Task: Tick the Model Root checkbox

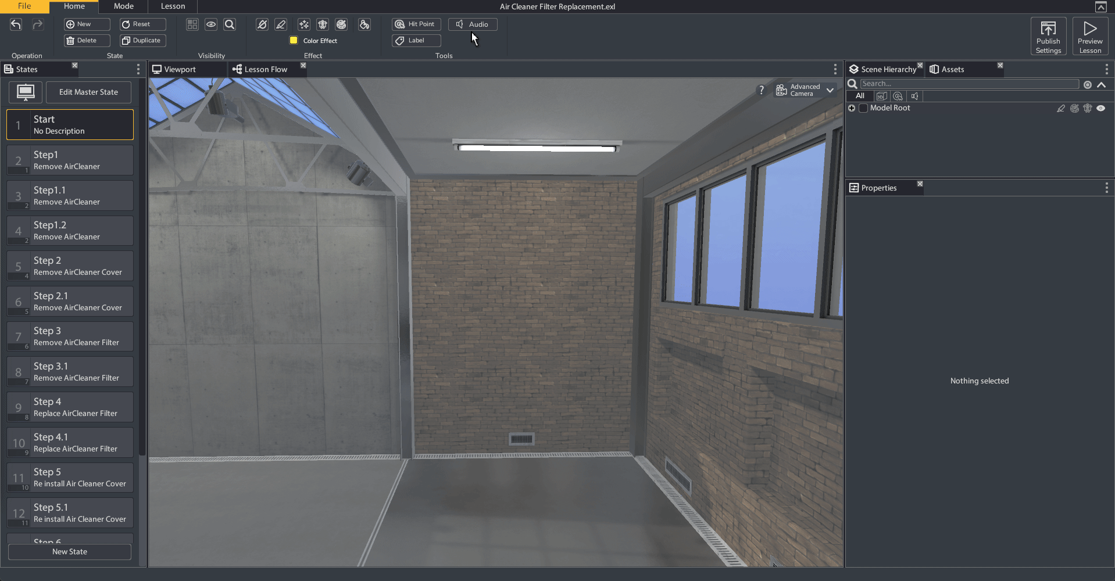Action: coord(863,108)
